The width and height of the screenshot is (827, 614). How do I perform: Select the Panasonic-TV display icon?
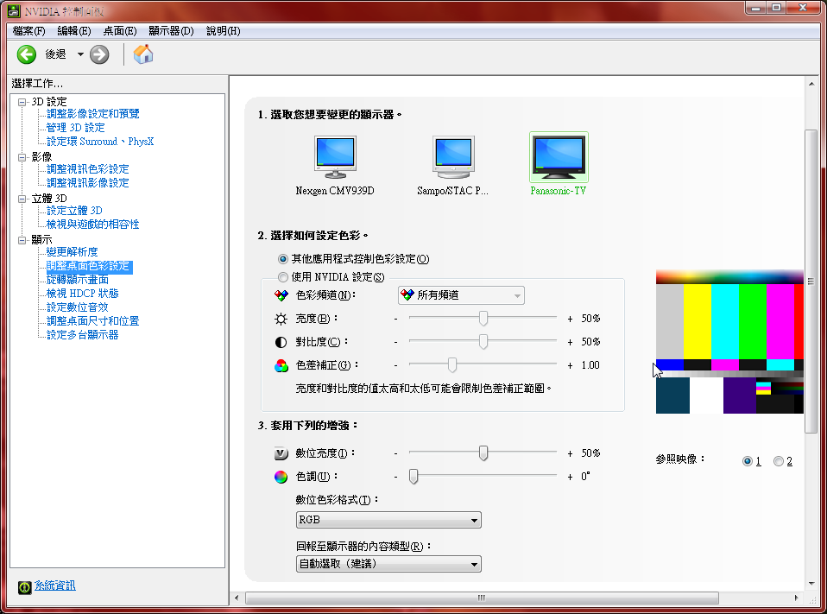click(x=558, y=156)
